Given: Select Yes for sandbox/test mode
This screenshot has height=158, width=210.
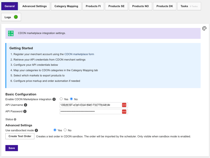Looking at the screenshot, I should tap(55, 130).
